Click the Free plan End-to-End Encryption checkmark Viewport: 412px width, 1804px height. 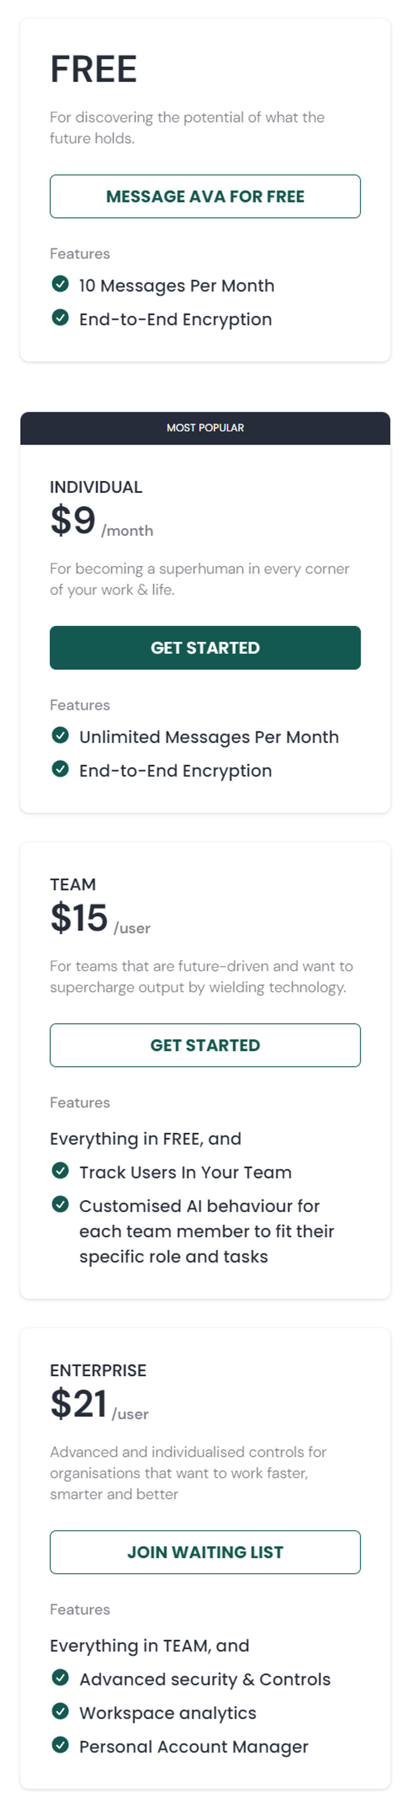pos(61,318)
